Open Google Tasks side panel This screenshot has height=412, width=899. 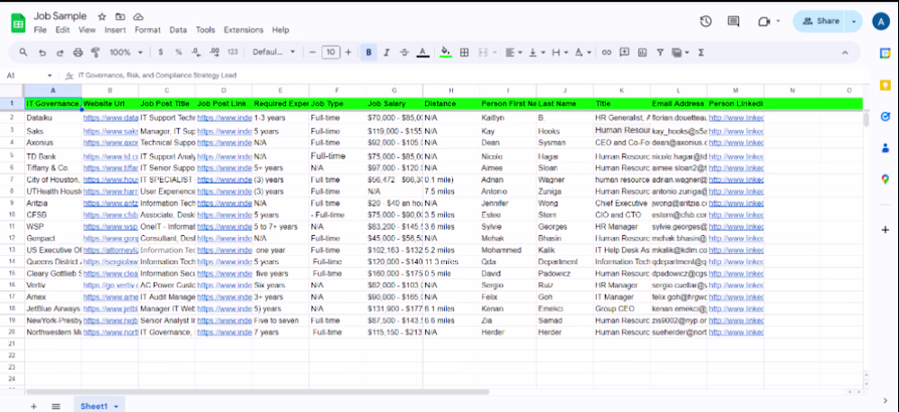[885, 116]
